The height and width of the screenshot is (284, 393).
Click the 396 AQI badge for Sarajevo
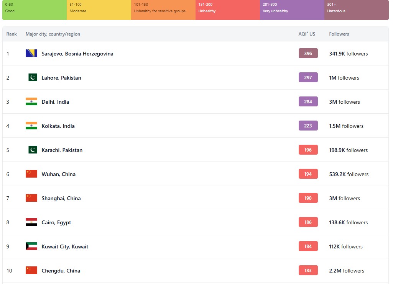point(308,54)
